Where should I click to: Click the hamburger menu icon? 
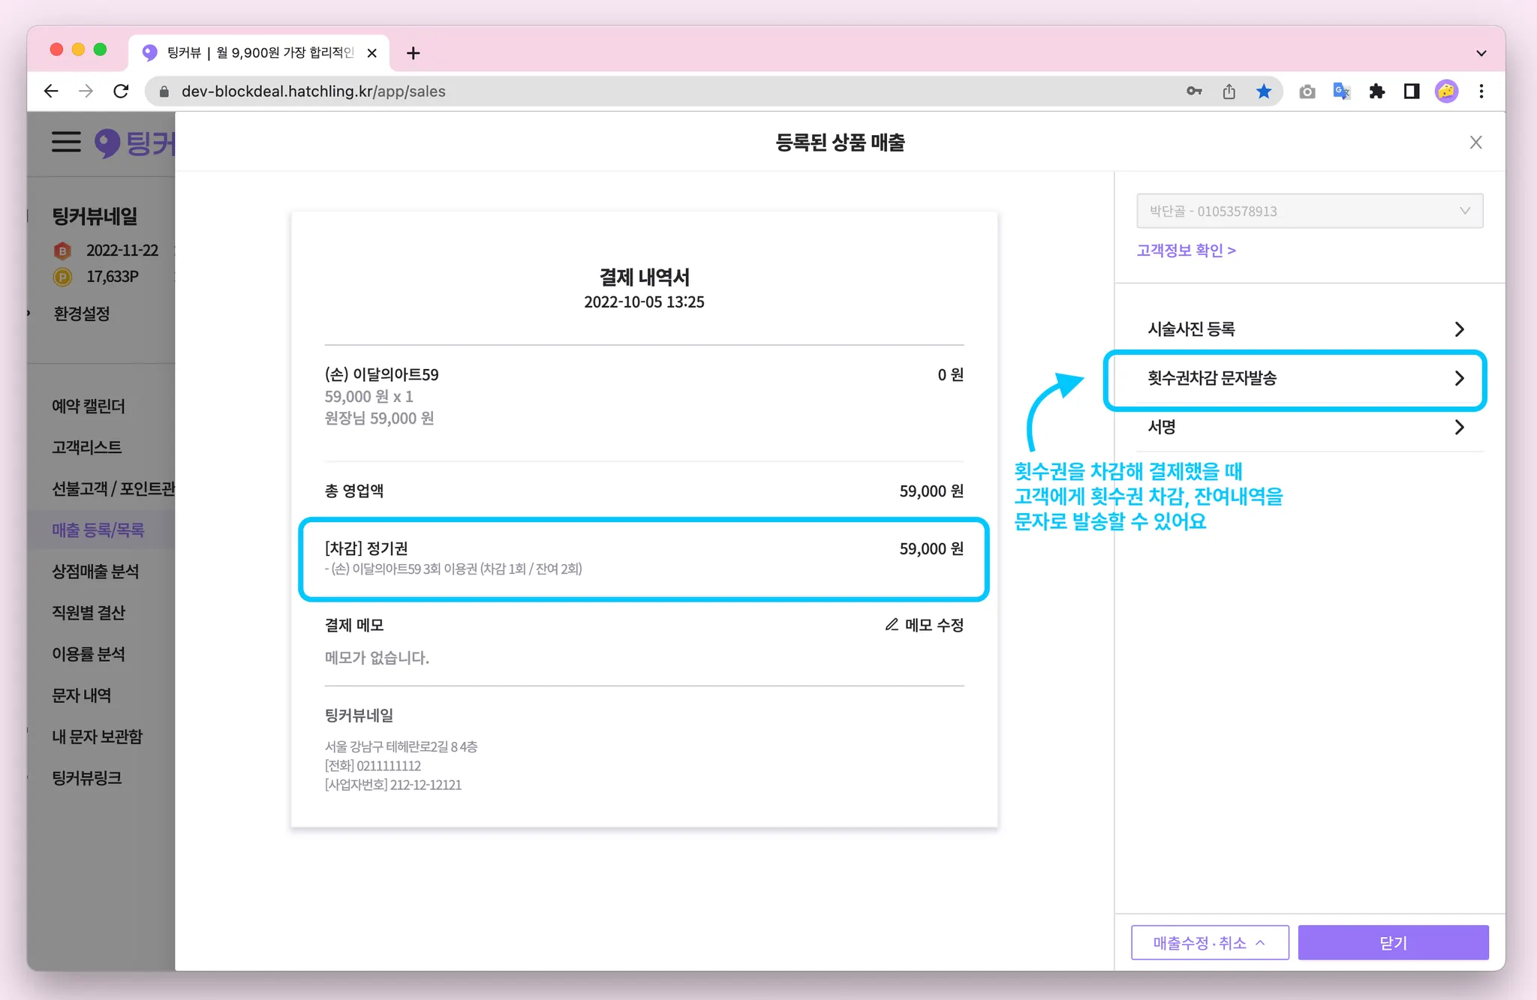tap(66, 142)
